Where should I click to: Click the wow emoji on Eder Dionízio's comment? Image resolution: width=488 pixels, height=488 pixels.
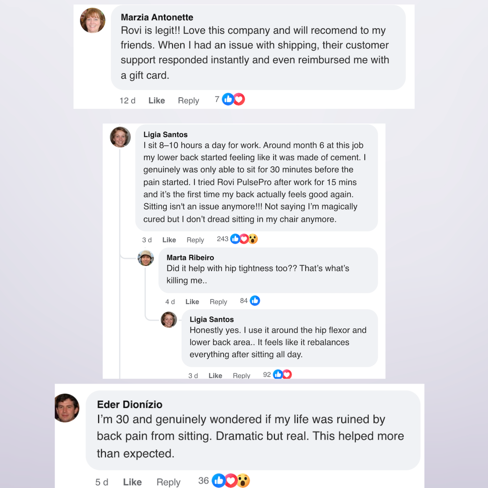click(x=243, y=481)
